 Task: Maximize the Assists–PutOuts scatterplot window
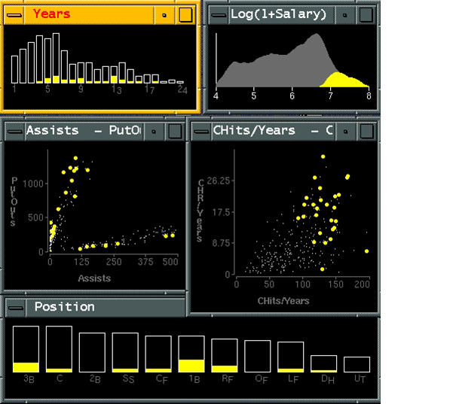coord(175,131)
